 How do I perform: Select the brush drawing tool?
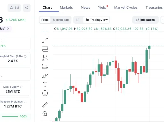[x=45, y=76]
